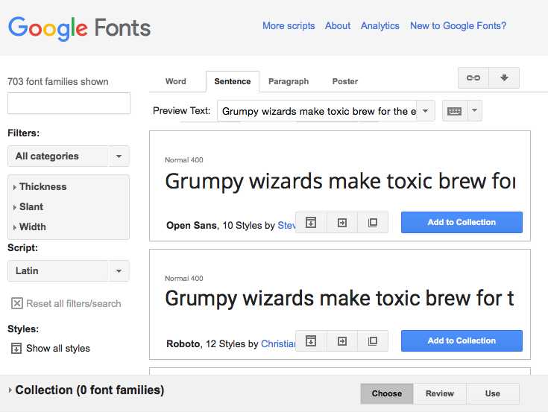Go to the Review step
548x412 pixels.
(x=440, y=393)
